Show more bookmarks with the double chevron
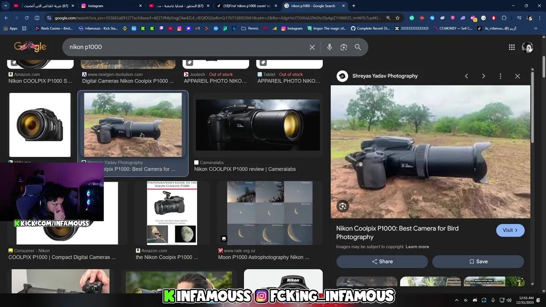The height and width of the screenshot is (307, 546). tap(536, 29)
